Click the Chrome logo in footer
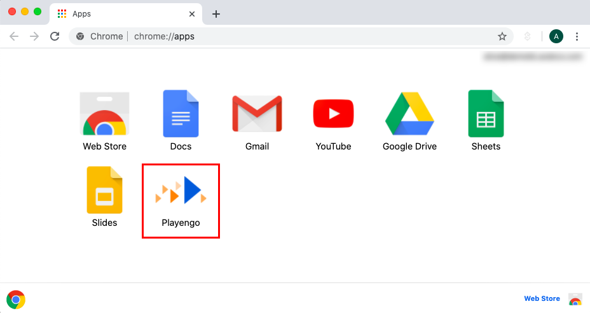The width and height of the screenshot is (590, 313). [16, 300]
